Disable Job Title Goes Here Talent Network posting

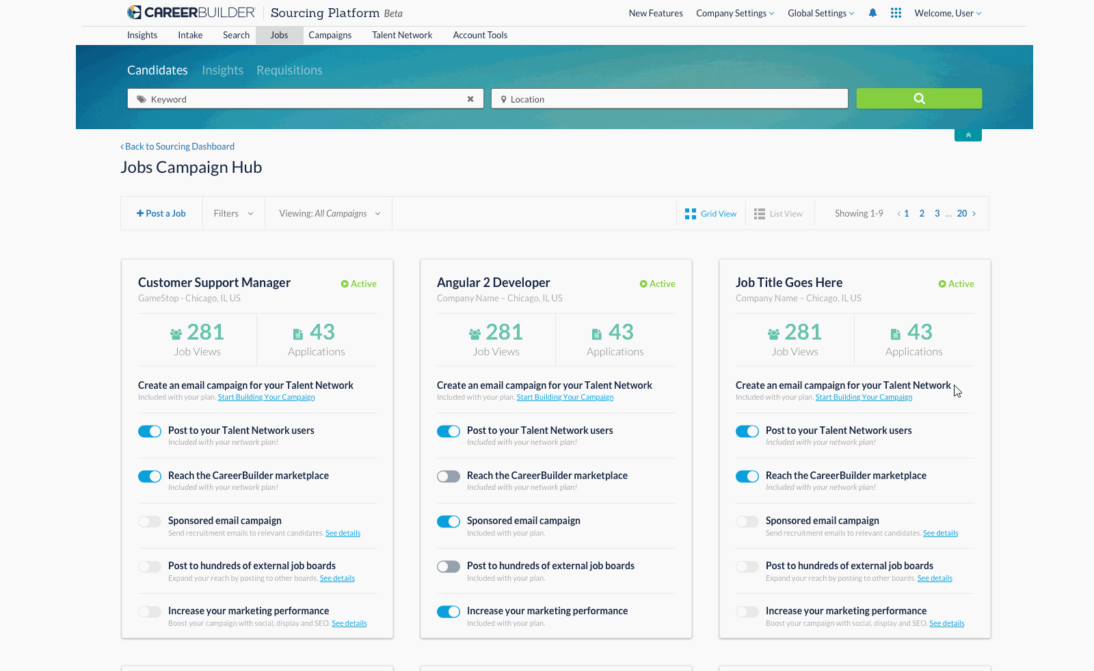[747, 431]
